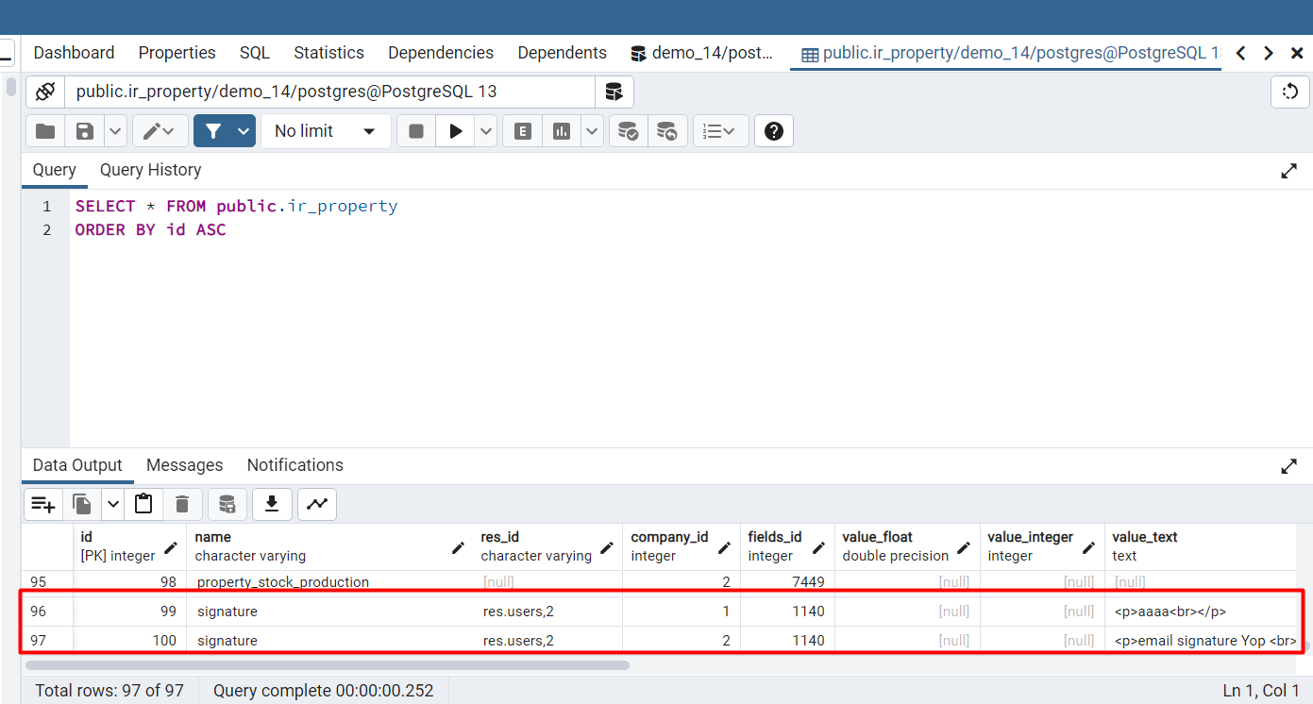The image size is (1313, 704).
Task: Roll back the transaction using the rollback icon
Action: pyautogui.click(x=668, y=130)
